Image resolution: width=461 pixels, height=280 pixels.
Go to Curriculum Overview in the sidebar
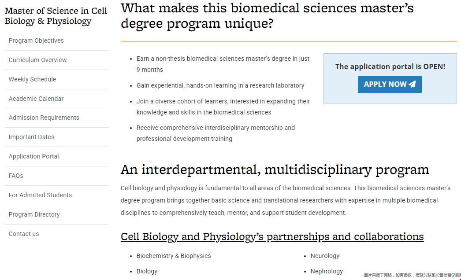point(37,60)
